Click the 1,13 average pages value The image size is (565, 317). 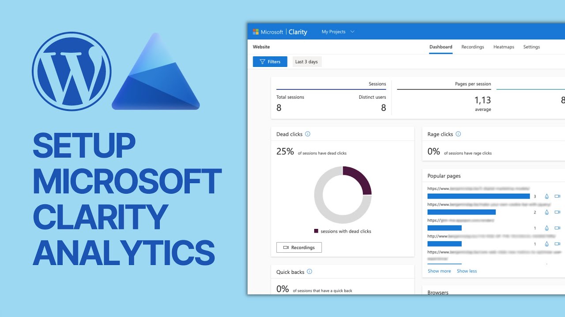(x=483, y=101)
